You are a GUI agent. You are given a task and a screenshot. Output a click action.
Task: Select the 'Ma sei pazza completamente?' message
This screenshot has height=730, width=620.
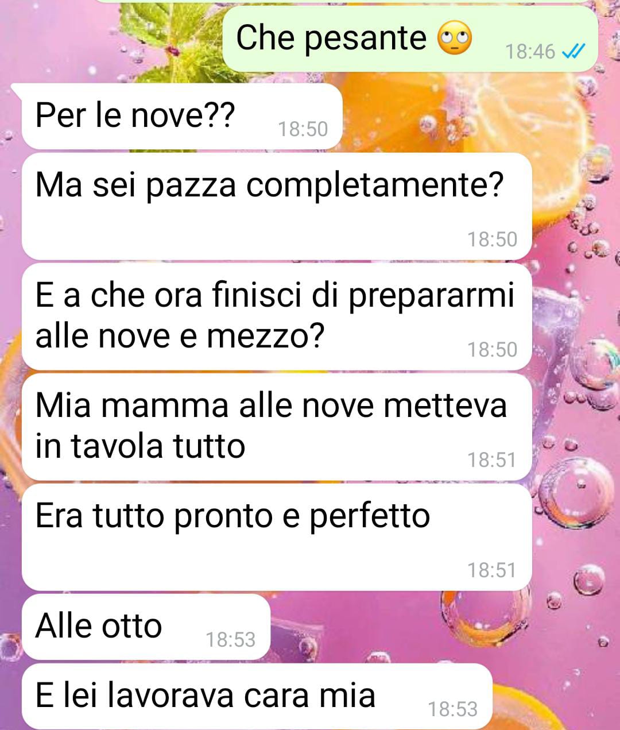coord(277,206)
